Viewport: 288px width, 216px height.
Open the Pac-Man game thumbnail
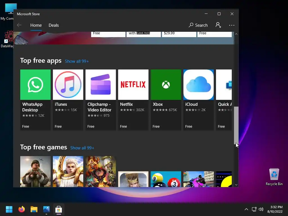(x=224, y=179)
